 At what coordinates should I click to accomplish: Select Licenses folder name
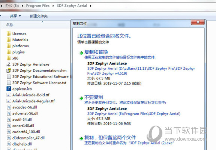coord(19,34)
